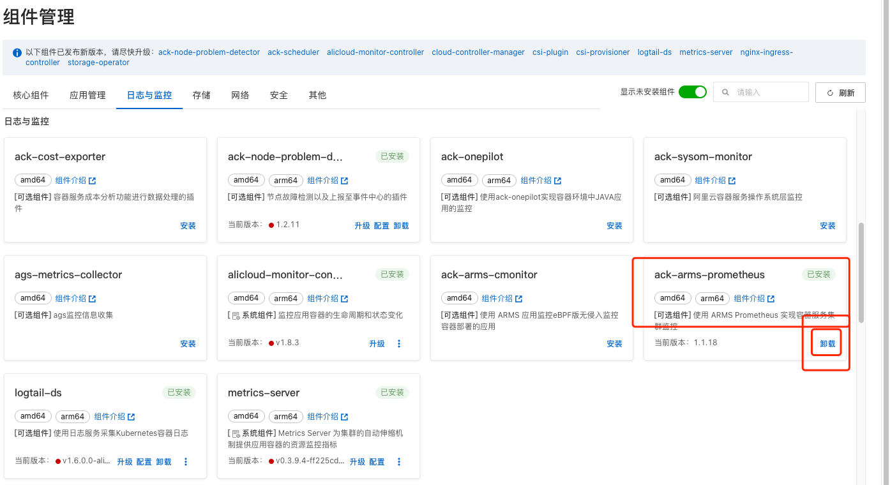This screenshot has height=485, width=890.
Task: Switch to the 存储 tab
Action: pos(201,95)
